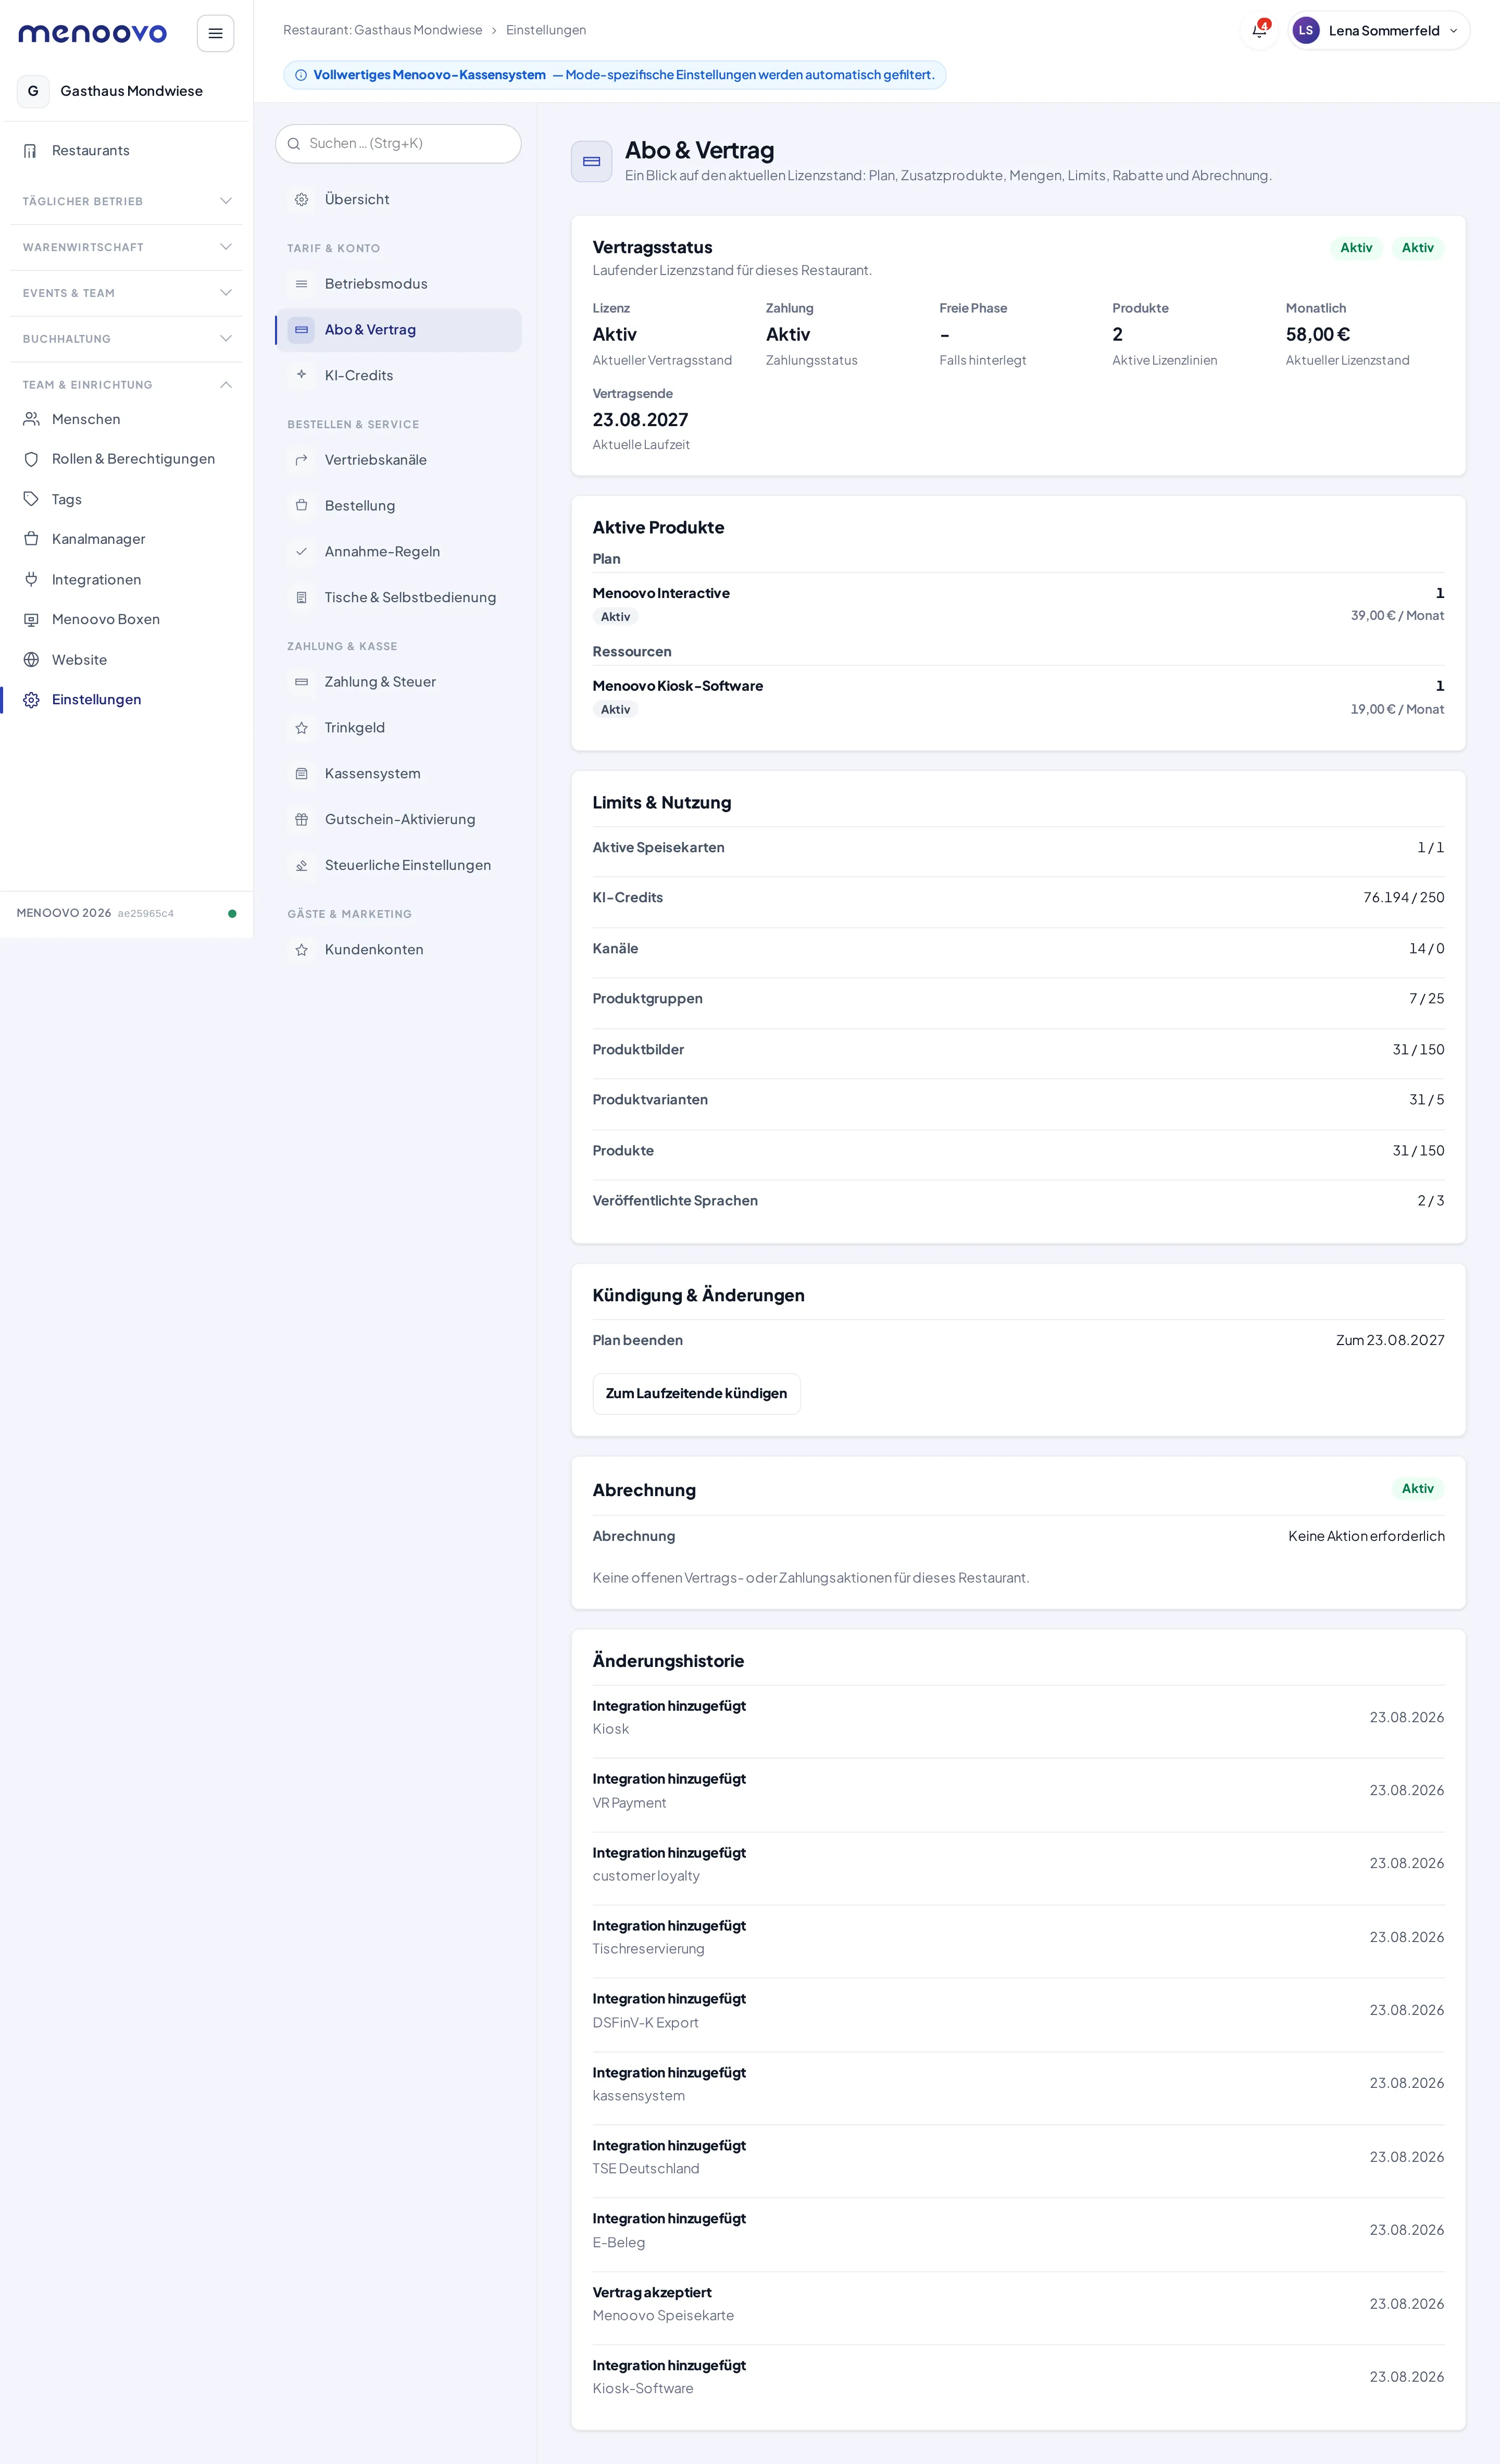The height and width of the screenshot is (2464, 1500).
Task: Click the Tags label icon
Action: coord(31,499)
